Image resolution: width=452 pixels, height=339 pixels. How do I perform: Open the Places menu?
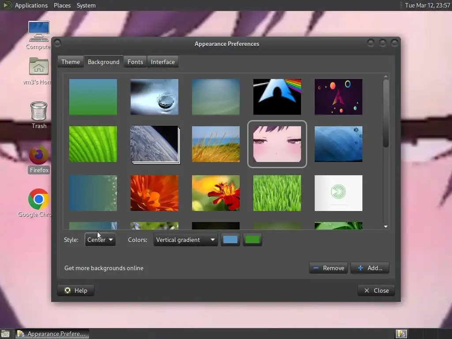point(62,5)
